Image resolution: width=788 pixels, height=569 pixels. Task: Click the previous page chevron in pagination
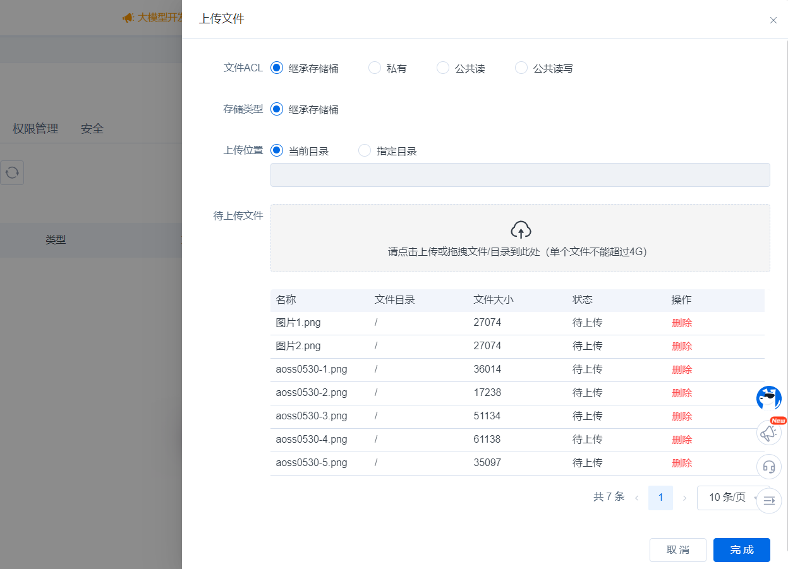pyautogui.click(x=638, y=498)
